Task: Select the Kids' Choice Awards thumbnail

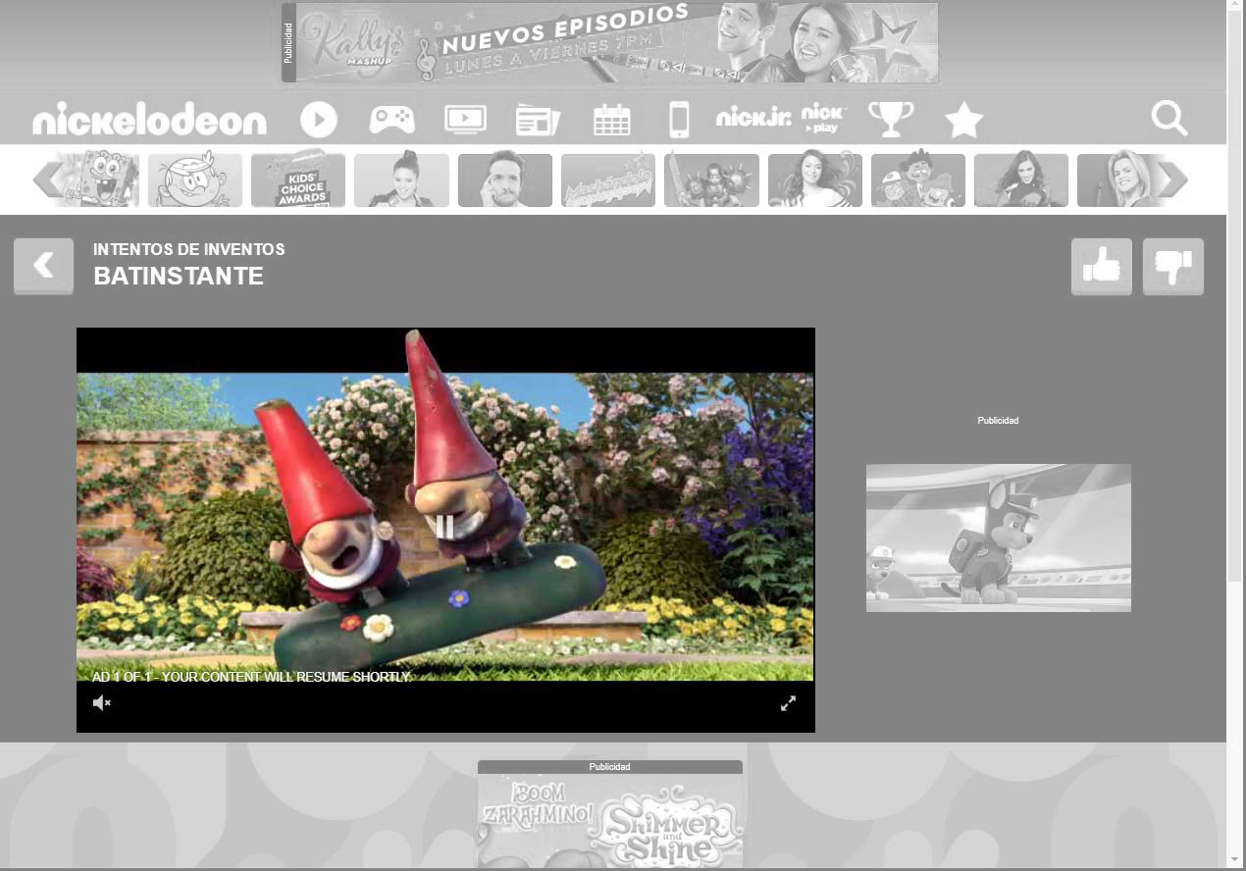Action: [298, 180]
